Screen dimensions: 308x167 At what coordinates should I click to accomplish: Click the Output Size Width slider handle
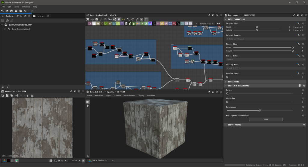257,27
